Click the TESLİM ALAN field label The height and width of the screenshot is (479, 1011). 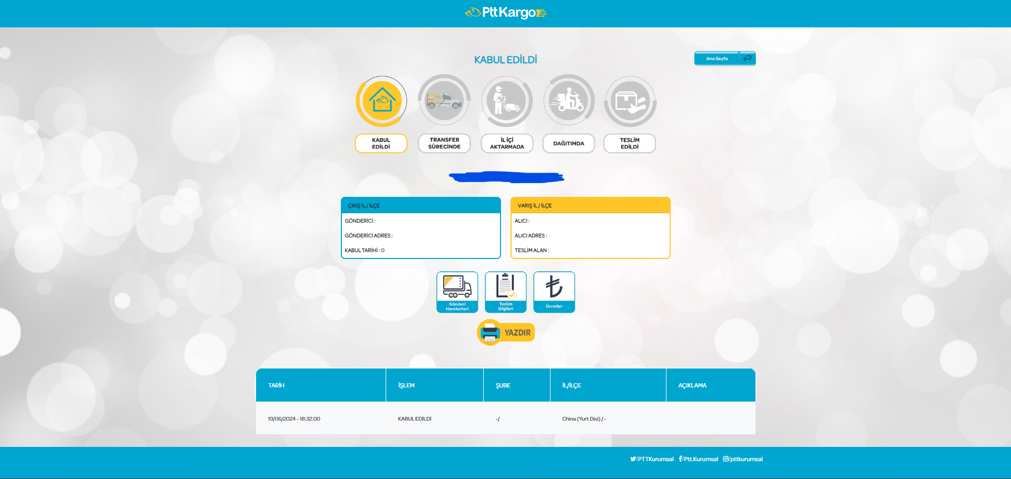click(x=532, y=251)
